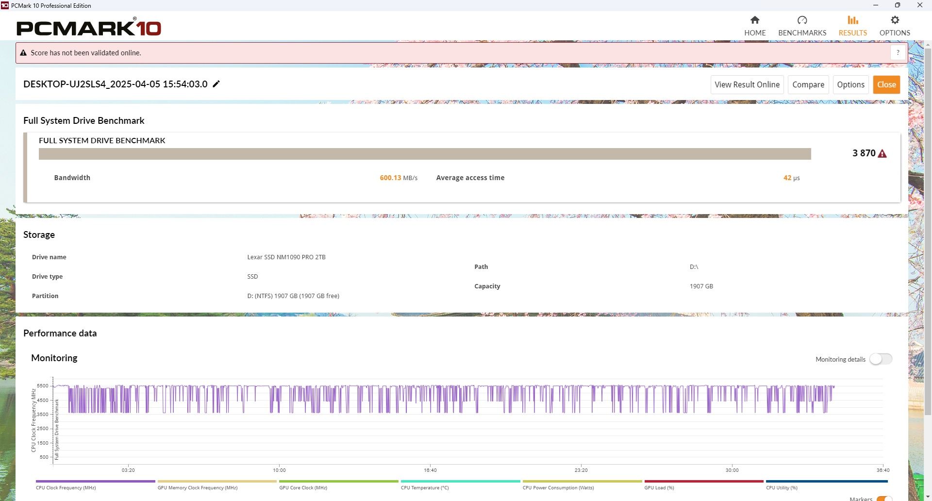932x501 pixels.
Task: Close the result with the orange Close button
Action: pyautogui.click(x=886, y=84)
